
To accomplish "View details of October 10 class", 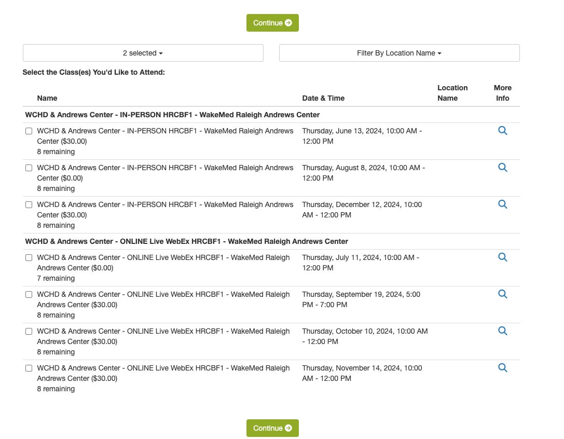I will (x=502, y=331).
